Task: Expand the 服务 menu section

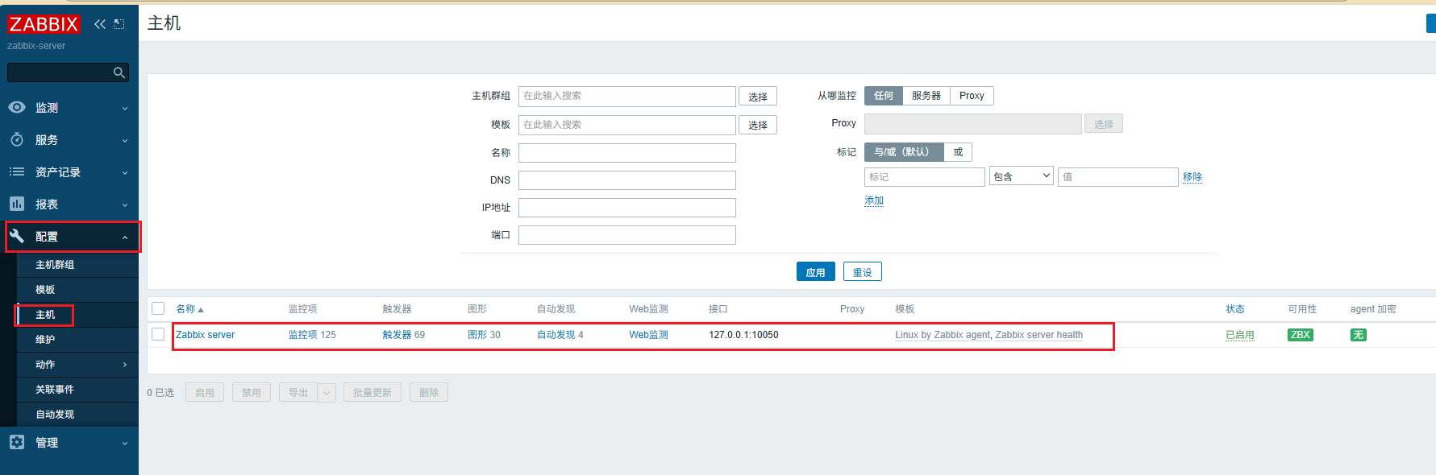Action: 125,140
